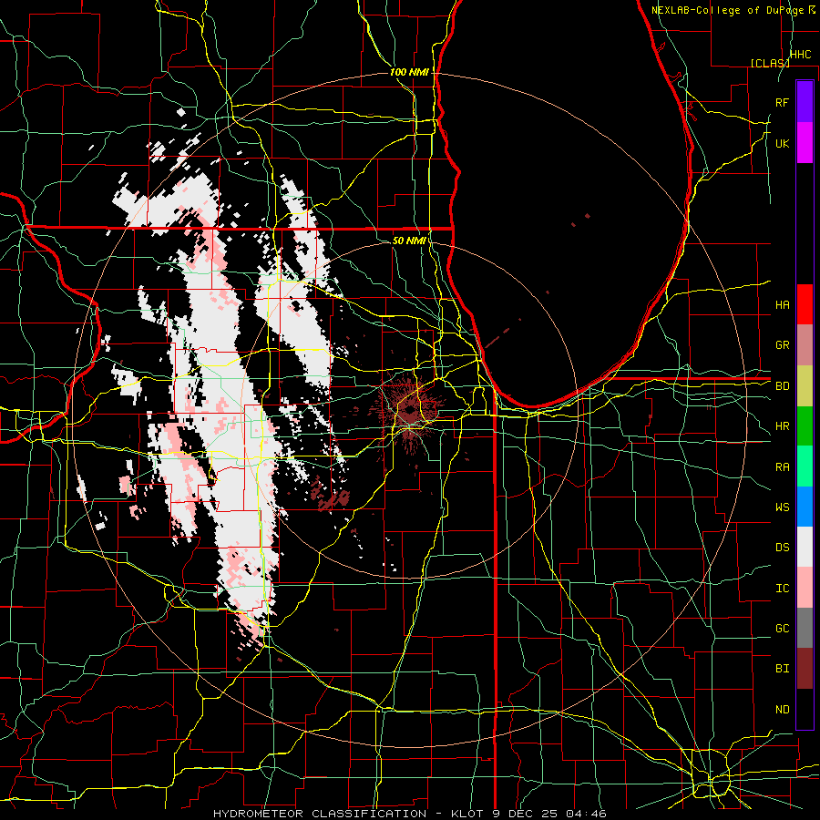Click the 'NEXLAB-College of DuPage' title text
The height and width of the screenshot is (820, 820).
[728, 10]
